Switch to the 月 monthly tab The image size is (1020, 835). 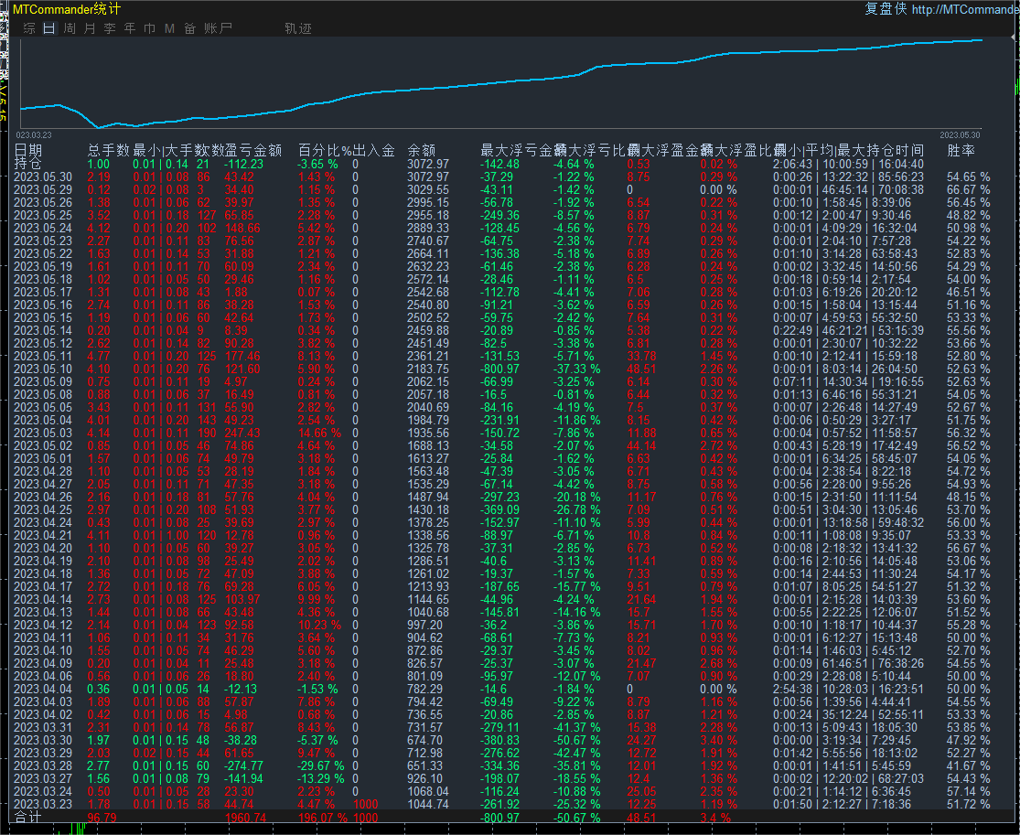90,28
